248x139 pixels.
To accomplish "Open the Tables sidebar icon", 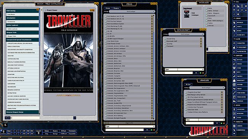I will (234, 88).
